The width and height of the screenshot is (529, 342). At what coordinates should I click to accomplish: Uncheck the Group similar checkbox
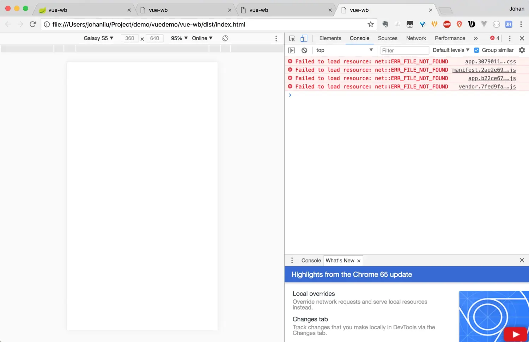coord(476,50)
